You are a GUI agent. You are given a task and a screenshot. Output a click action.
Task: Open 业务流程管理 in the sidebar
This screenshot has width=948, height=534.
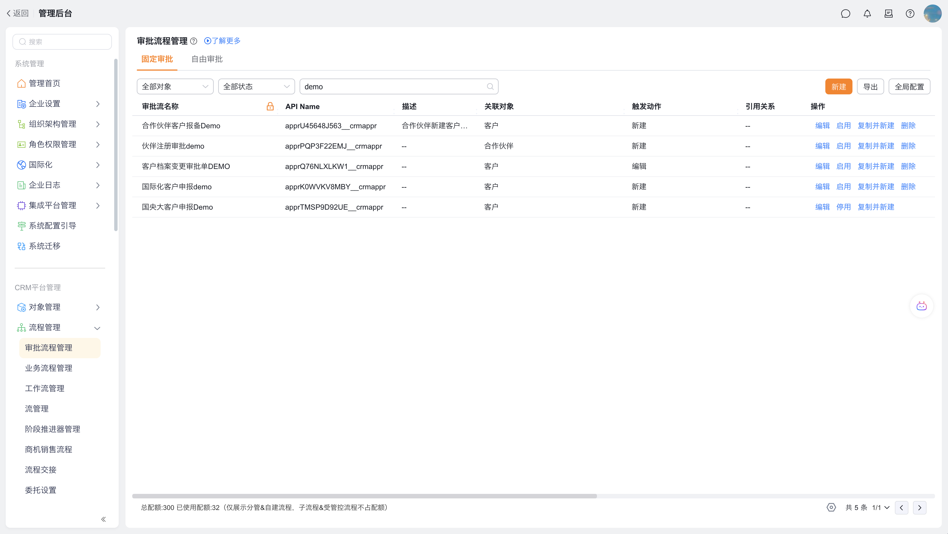coord(49,368)
